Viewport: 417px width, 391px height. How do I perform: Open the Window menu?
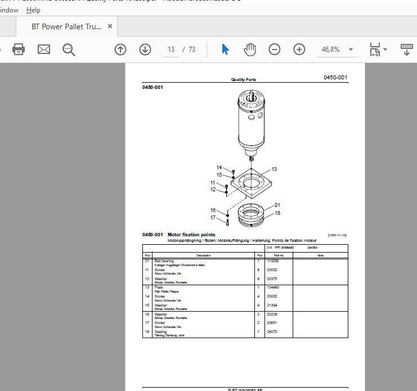9,10
